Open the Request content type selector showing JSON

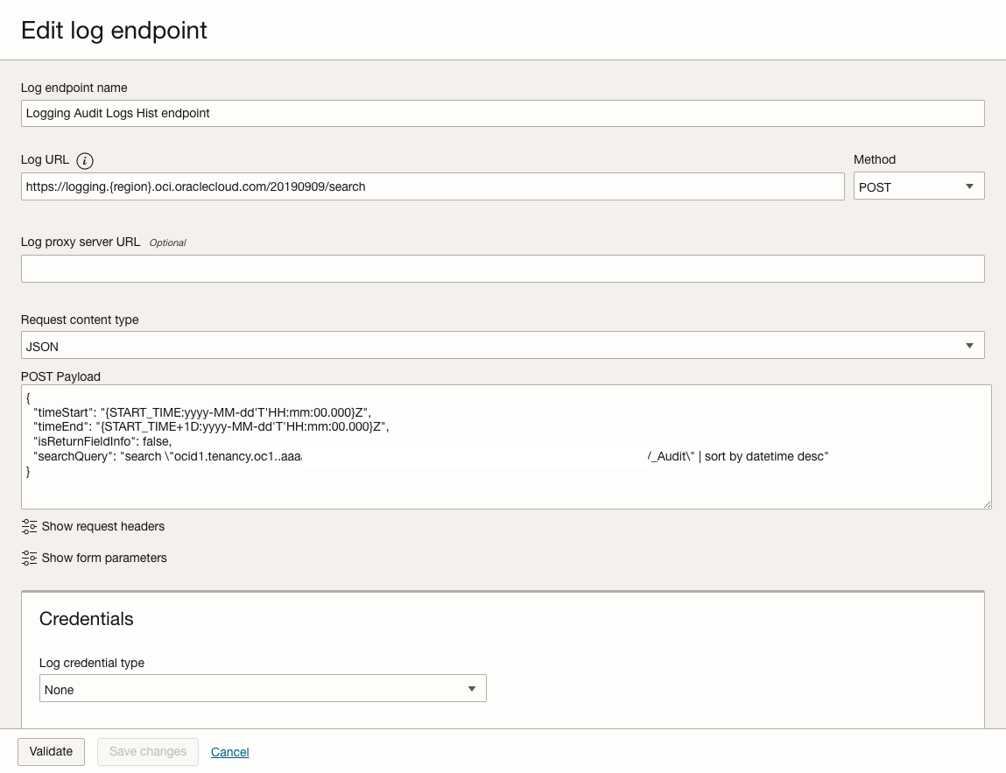tap(503, 345)
